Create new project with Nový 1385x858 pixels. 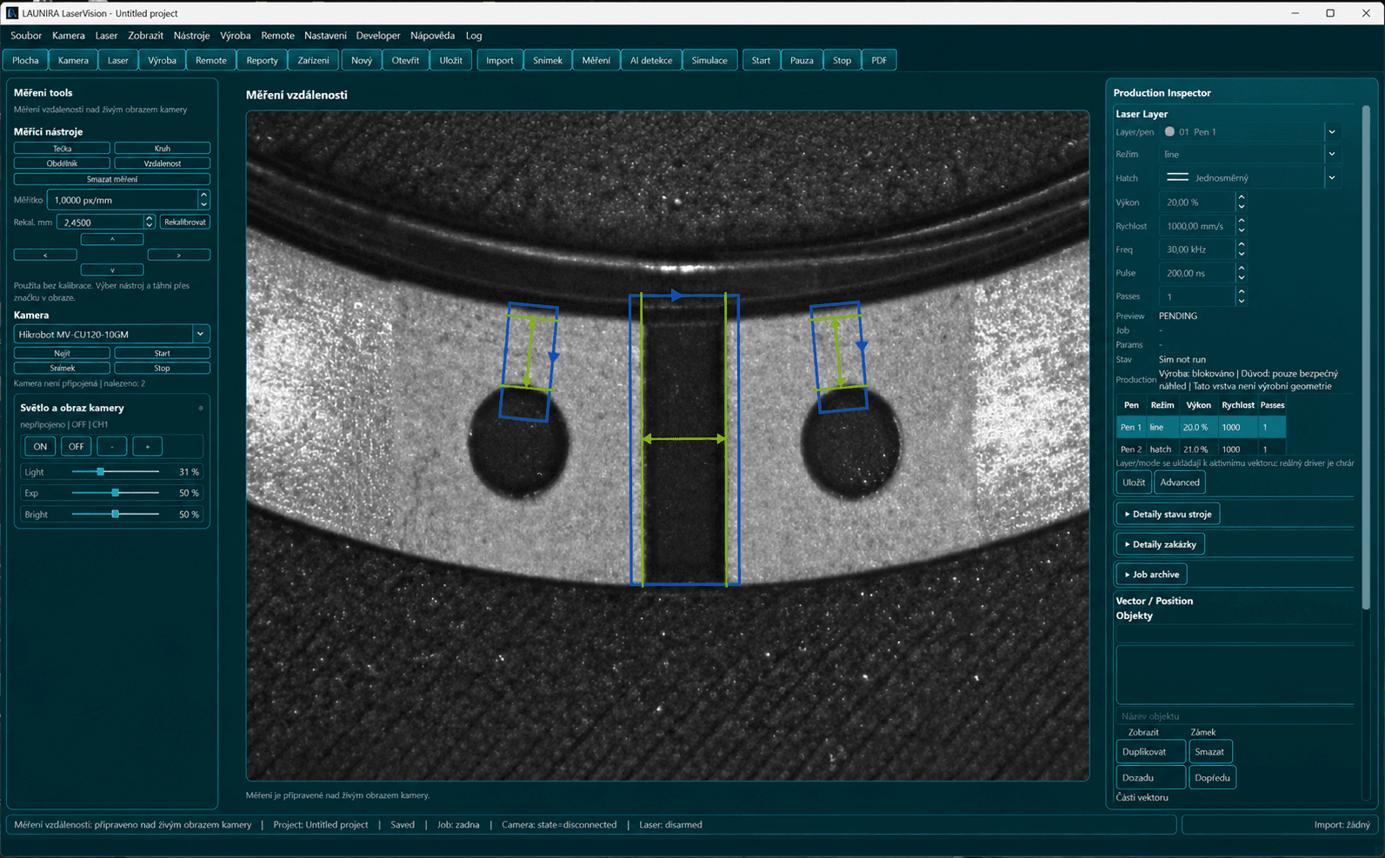[x=362, y=60]
